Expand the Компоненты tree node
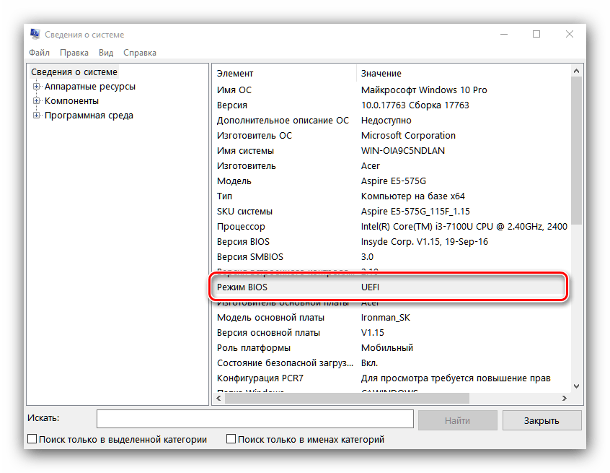610x473 pixels. click(x=36, y=101)
